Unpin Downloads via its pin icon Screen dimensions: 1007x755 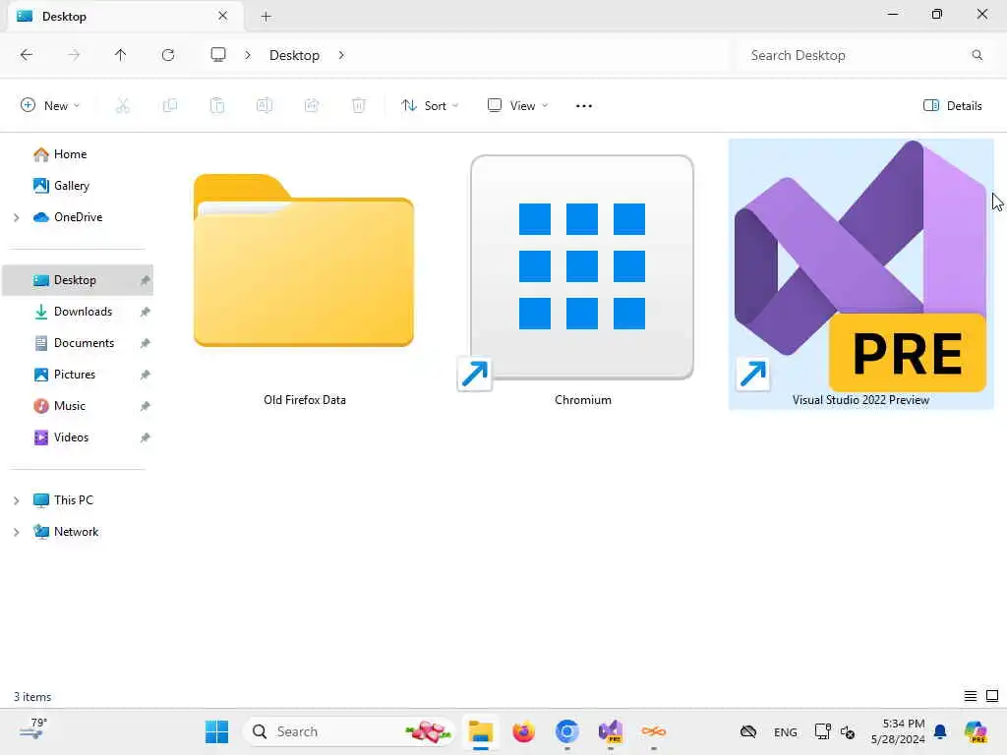click(x=146, y=312)
